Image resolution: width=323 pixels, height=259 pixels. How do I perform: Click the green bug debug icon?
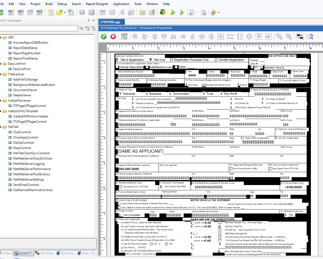[x=163, y=12]
